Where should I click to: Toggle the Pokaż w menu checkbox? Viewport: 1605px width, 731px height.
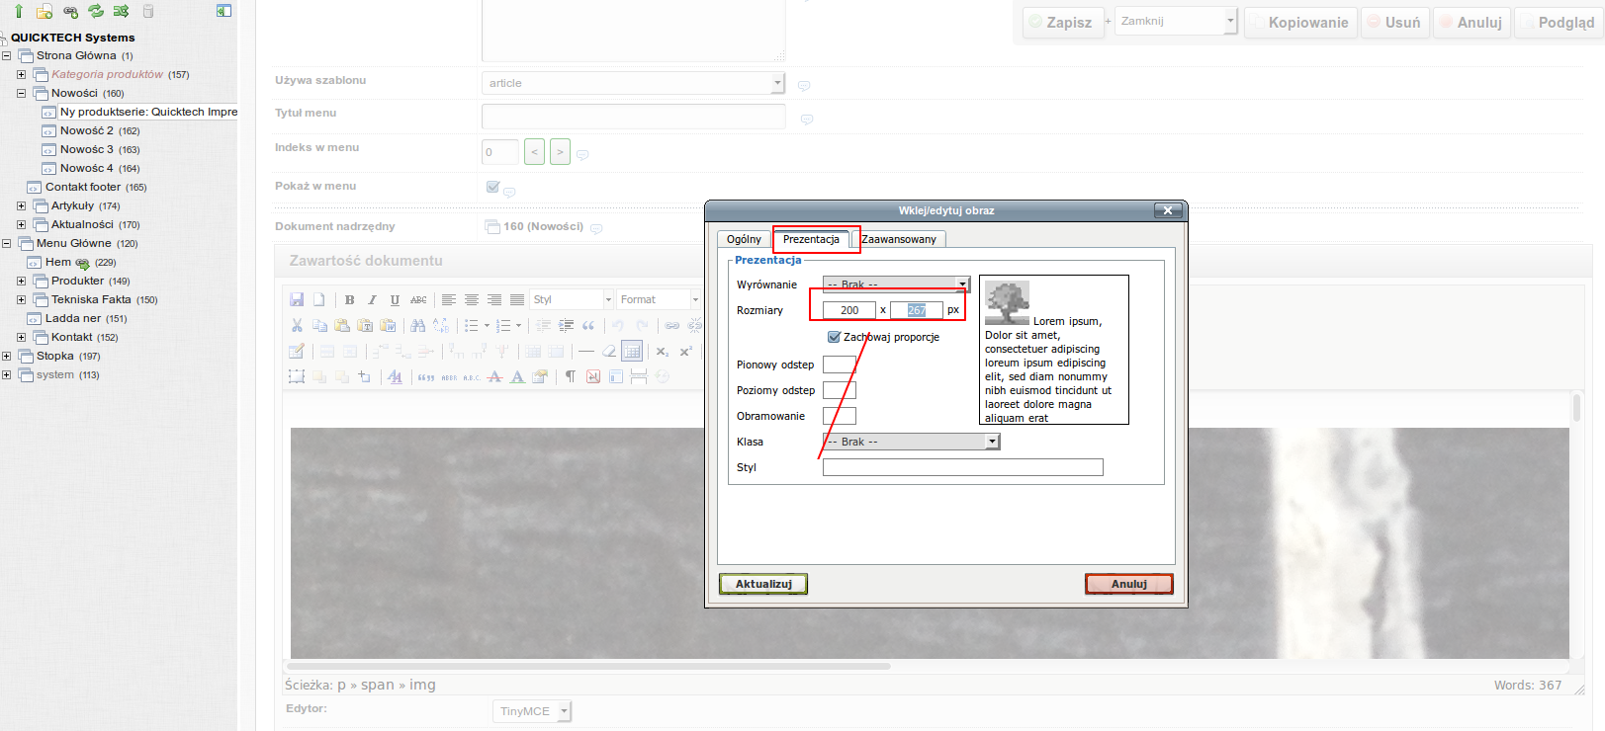[x=492, y=186]
